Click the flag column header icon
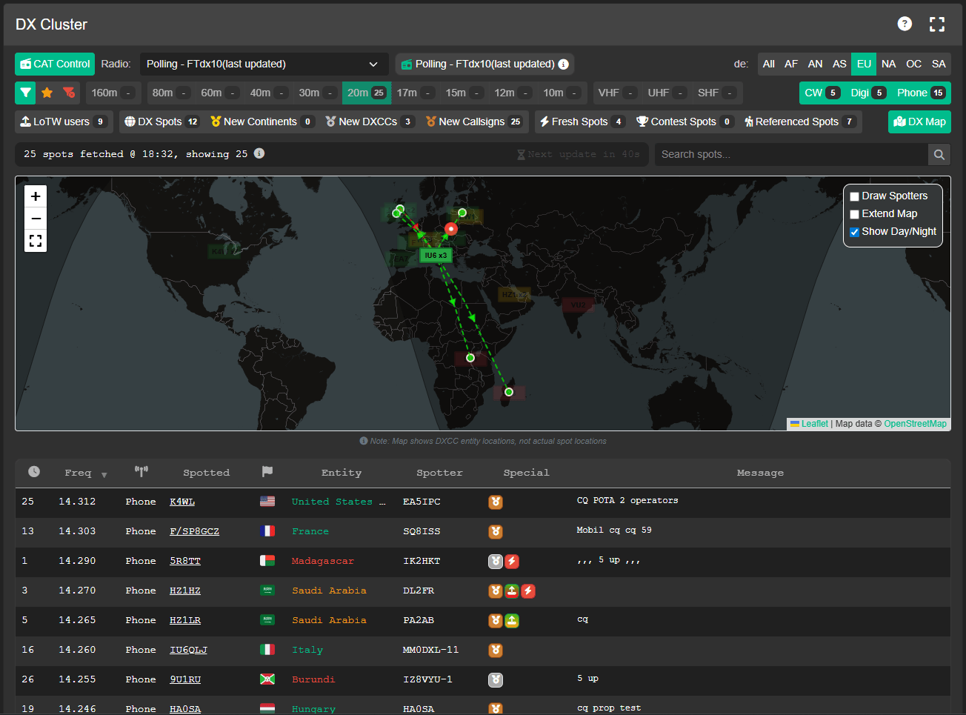Image resolution: width=966 pixels, height=715 pixels. tap(267, 471)
